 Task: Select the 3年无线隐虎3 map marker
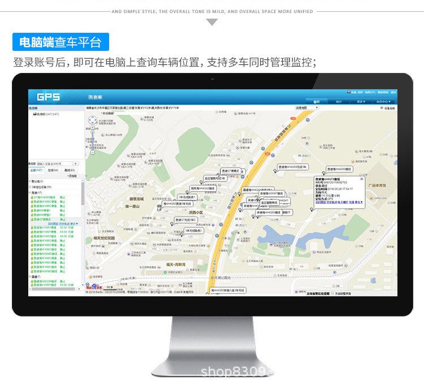[193, 231]
